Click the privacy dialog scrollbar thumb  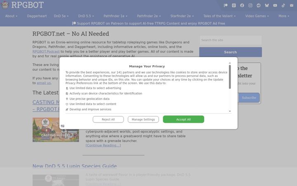pos(230,77)
